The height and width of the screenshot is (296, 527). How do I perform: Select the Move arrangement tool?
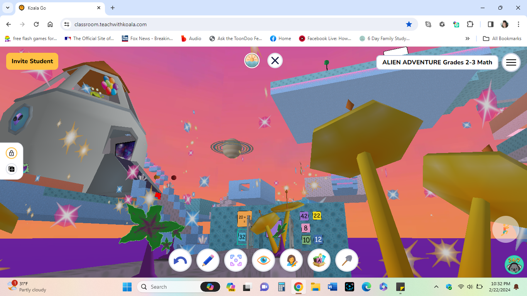point(235,260)
